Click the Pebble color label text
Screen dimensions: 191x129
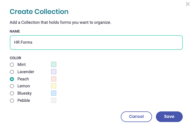24,101
